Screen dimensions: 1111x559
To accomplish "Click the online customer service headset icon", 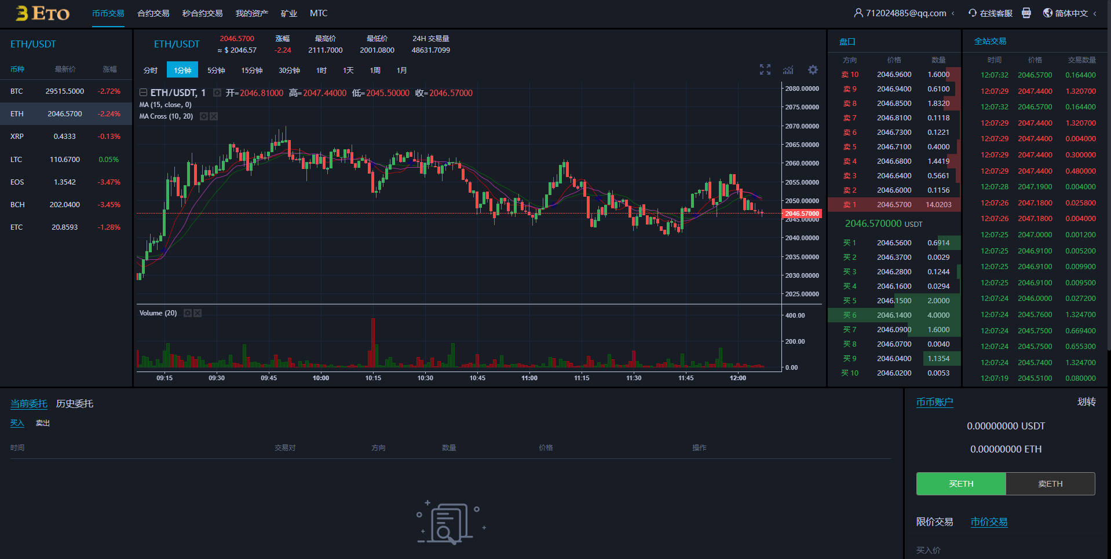I will click(973, 13).
